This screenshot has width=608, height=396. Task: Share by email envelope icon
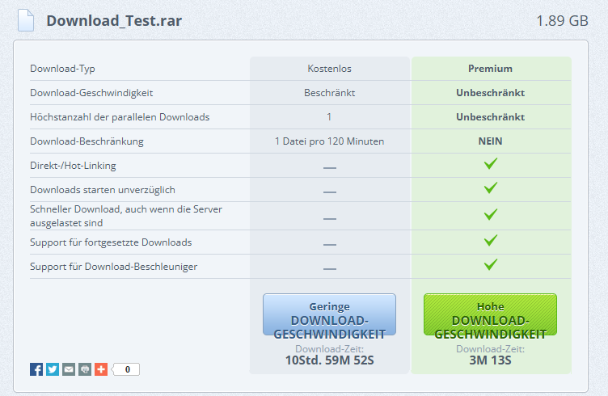tap(69, 369)
